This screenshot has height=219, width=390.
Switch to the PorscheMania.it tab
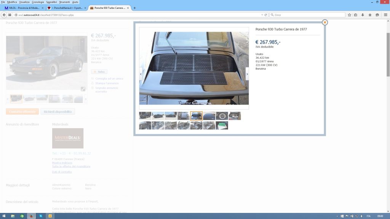(x=66, y=8)
